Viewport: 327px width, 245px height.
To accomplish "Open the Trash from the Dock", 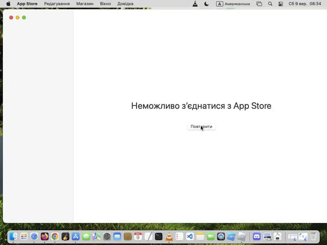I will pyautogui.click(x=313, y=236).
